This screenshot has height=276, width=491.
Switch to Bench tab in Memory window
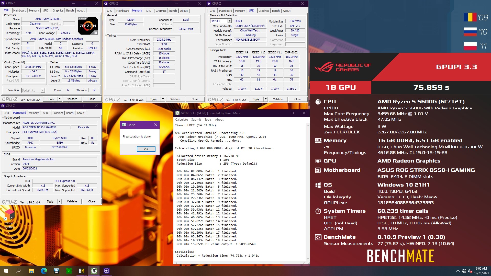(173, 11)
